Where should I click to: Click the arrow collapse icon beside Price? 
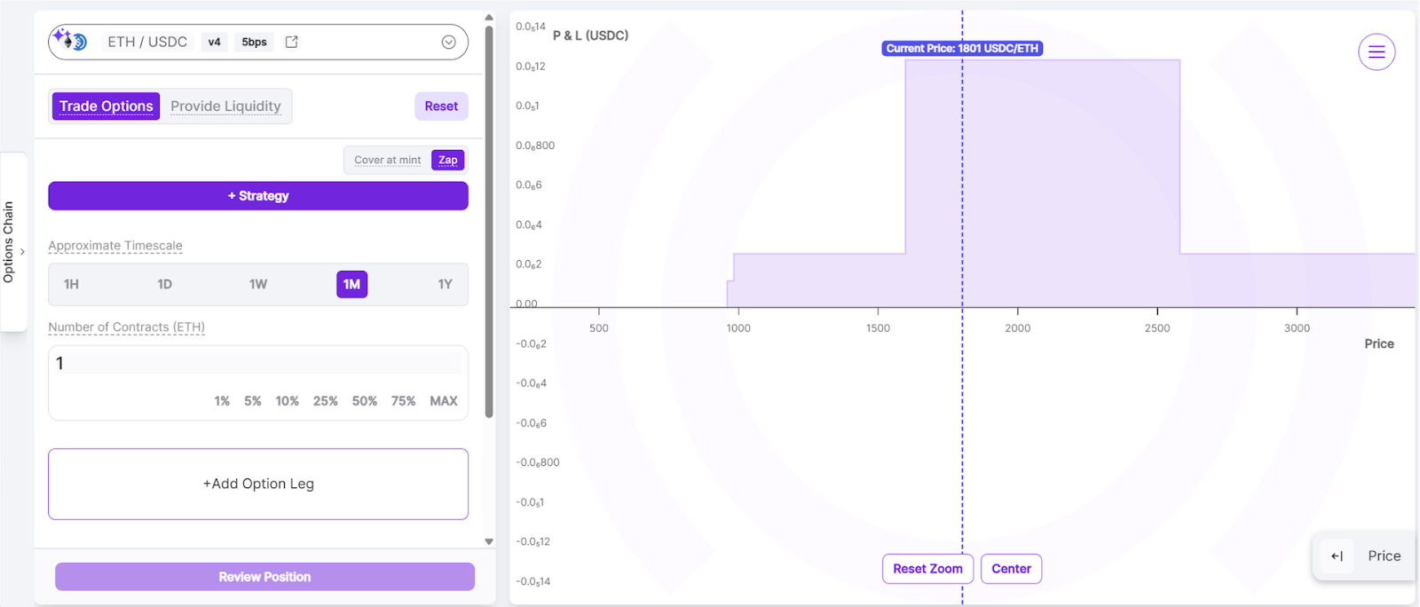(x=1337, y=556)
